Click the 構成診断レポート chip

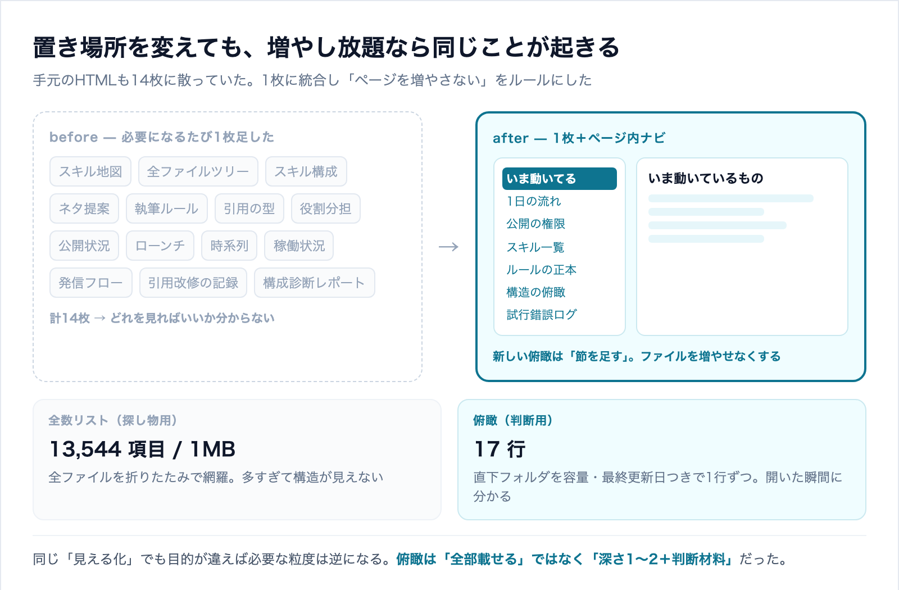(x=315, y=283)
